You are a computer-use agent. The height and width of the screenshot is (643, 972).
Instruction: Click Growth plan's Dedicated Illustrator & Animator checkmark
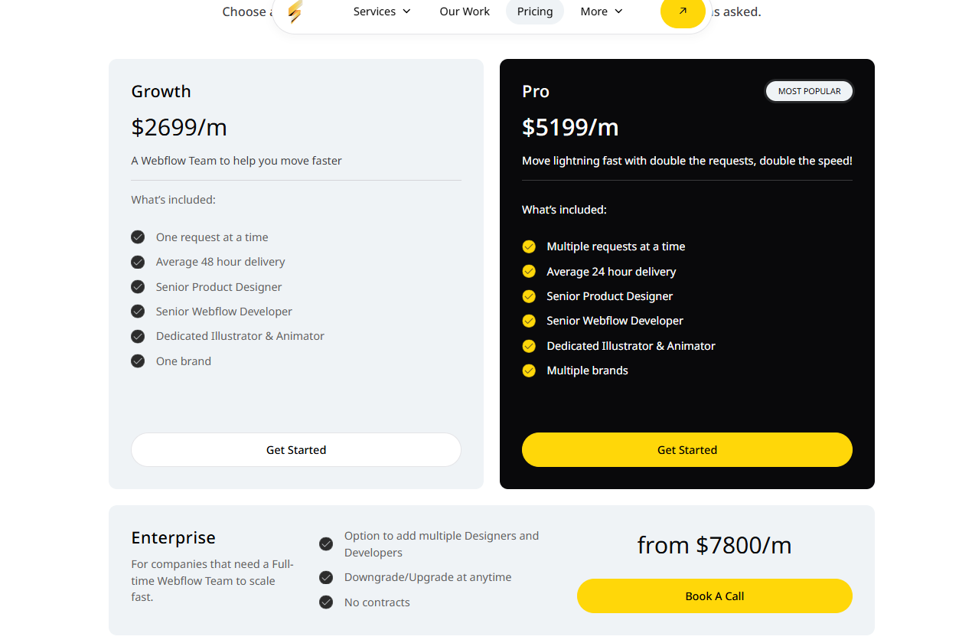pyautogui.click(x=138, y=336)
